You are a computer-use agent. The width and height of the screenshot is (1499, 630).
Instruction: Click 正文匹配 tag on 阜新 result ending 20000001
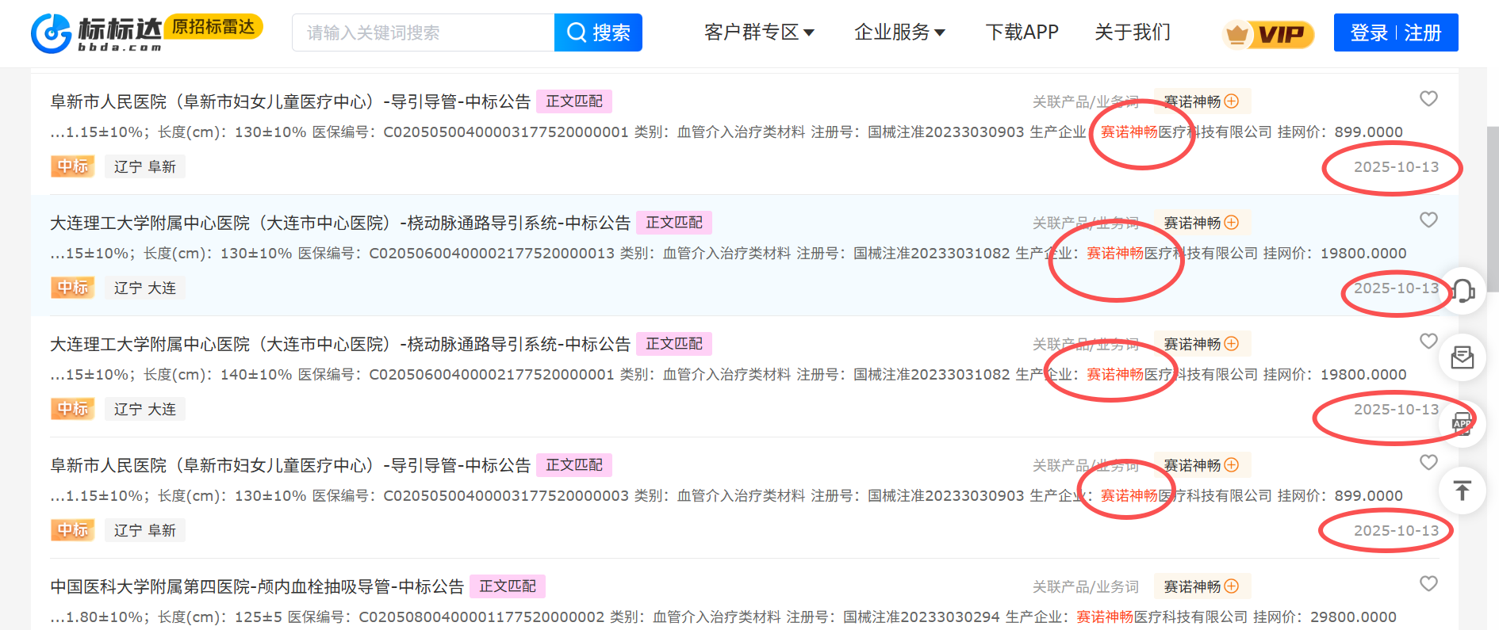(574, 101)
